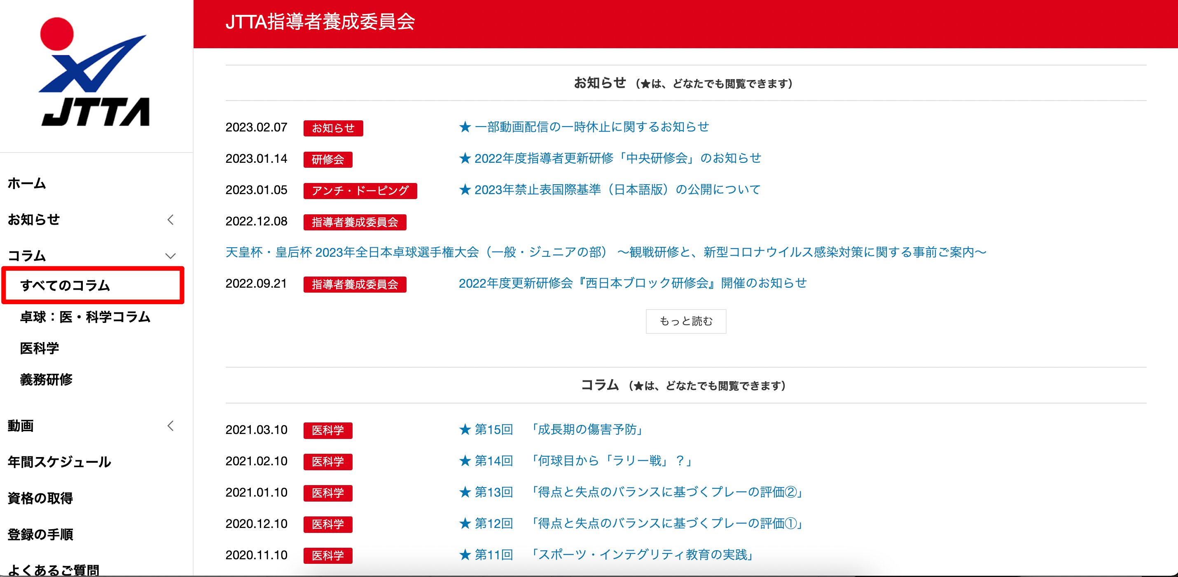The height and width of the screenshot is (577, 1178).
Task: Select 義務研修 submenu item
Action: (46, 379)
